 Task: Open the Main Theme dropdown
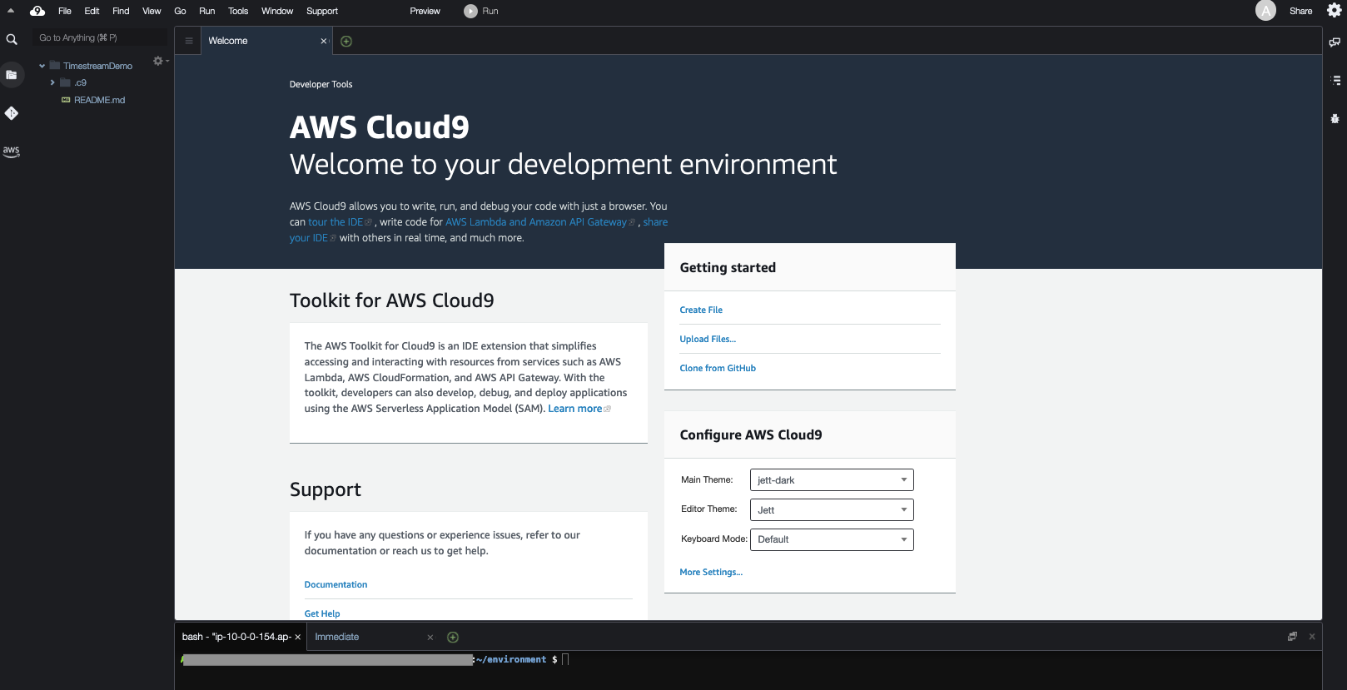coord(832,480)
